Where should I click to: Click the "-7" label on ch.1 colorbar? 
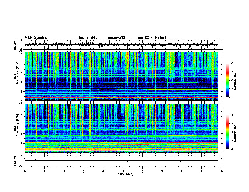[232, 97]
